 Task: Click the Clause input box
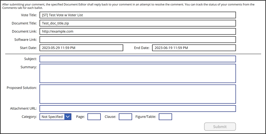click(x=125, y=117)
